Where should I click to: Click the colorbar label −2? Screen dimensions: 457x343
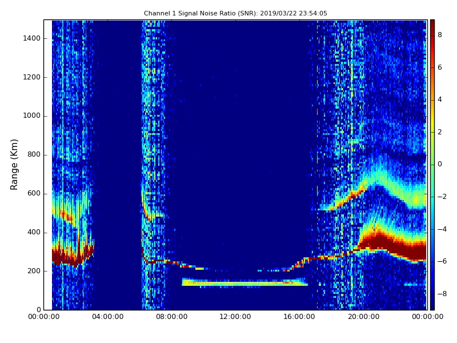pos(442,197)
